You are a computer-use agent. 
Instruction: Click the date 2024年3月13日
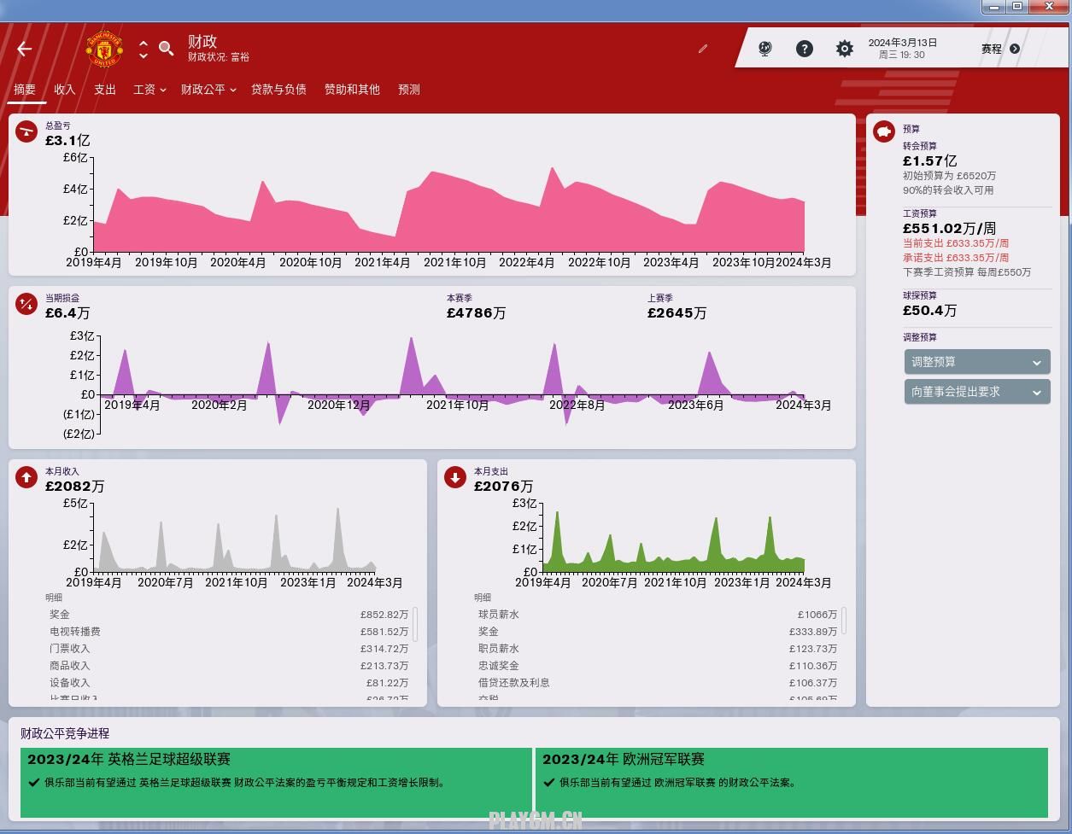click(x=903, y=43)
